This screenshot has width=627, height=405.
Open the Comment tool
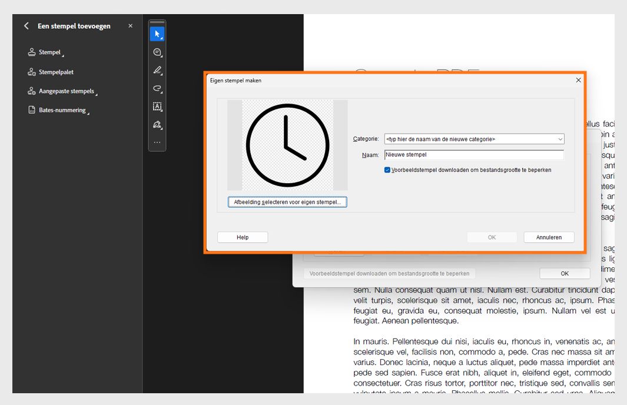(x=157, y=52)
